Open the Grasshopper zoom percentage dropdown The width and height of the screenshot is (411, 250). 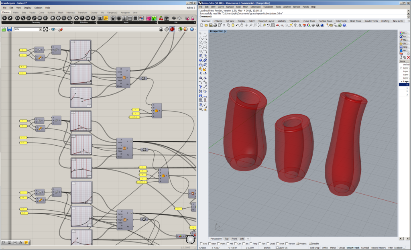point(41,29)
